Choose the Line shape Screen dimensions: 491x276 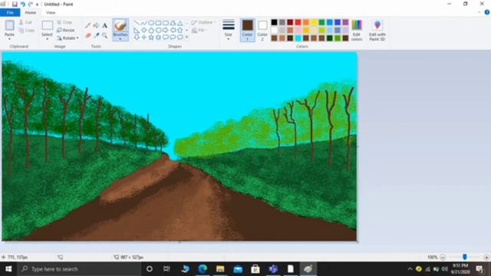tap(137, 23)
